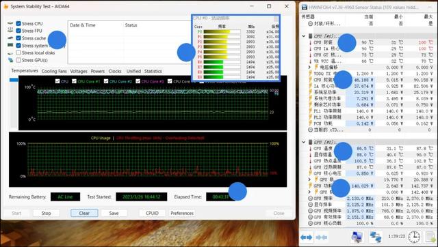Open the network computers icon in HWiNFO toolbar
This screenshot has width=438, height=247.
[376, 237]
